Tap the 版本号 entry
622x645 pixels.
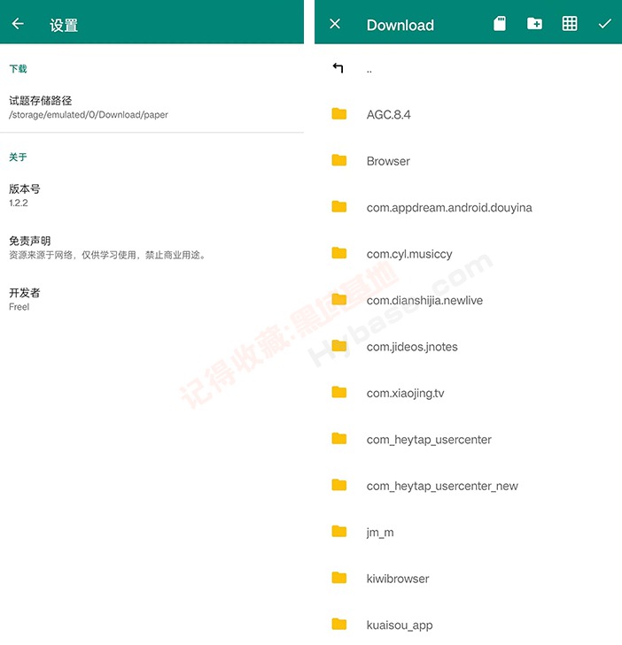click(x=152, y=196)
